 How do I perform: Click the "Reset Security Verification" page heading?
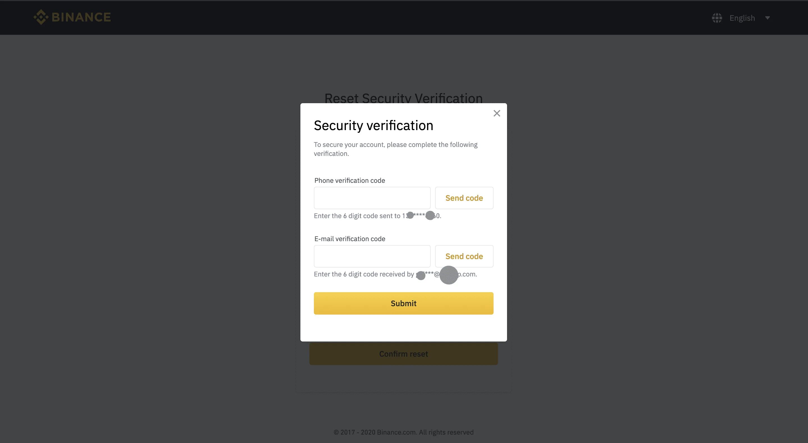point(403,98)
